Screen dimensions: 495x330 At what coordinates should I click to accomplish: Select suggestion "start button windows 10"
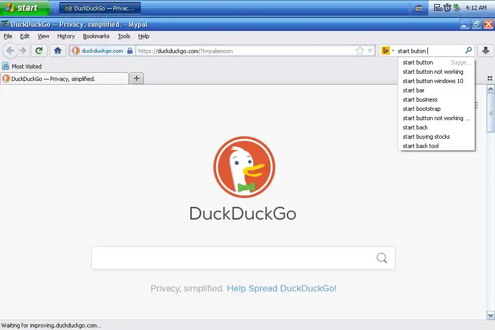436,81
